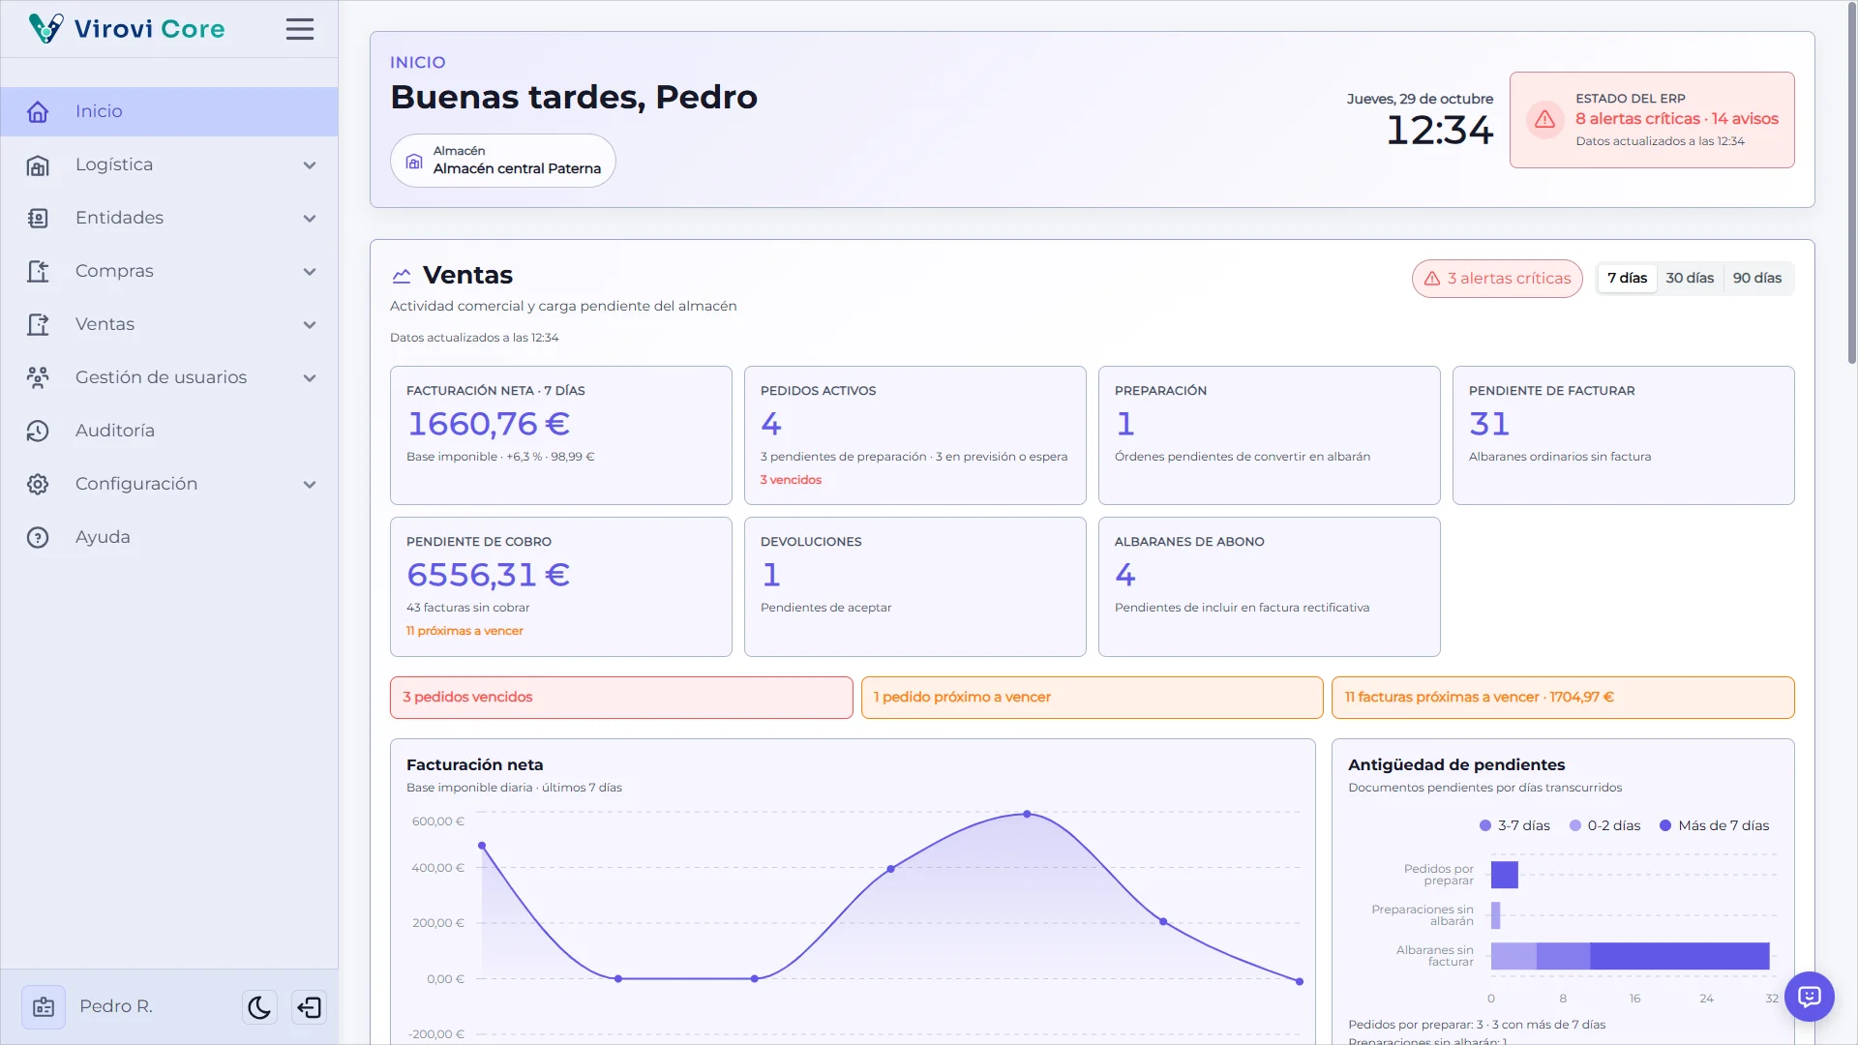The width and height of the screenshot is (1858, 1045).
Task: Log out using the exit icon
Action: tap(309, 1007)
